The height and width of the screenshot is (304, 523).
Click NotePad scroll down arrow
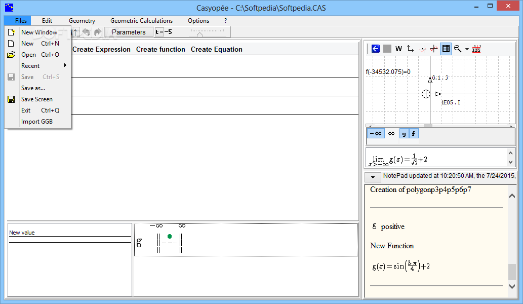tap(512, 286)
